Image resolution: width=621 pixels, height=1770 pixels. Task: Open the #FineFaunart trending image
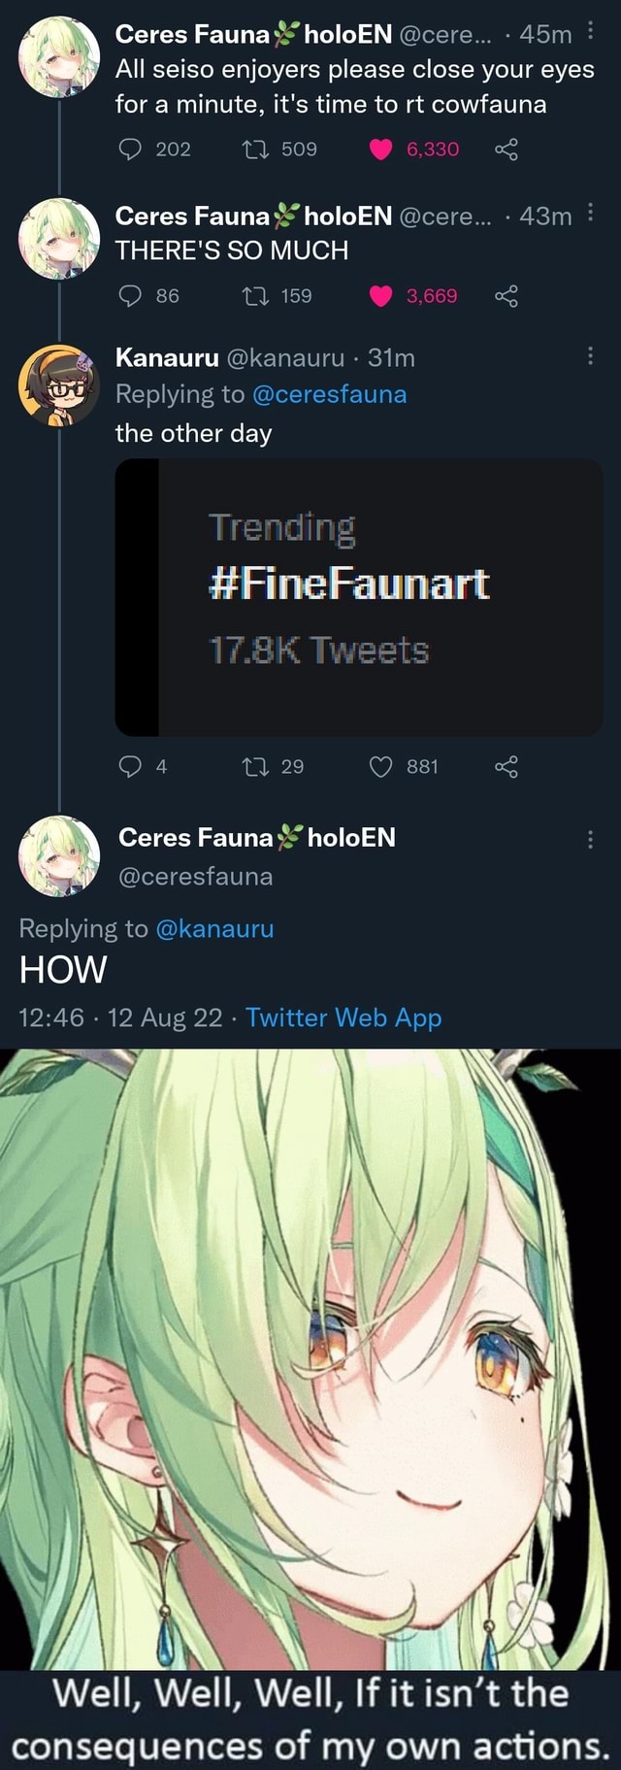(359, 597)
